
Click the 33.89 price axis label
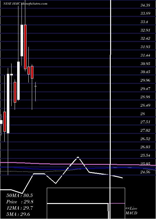(145, 13)
